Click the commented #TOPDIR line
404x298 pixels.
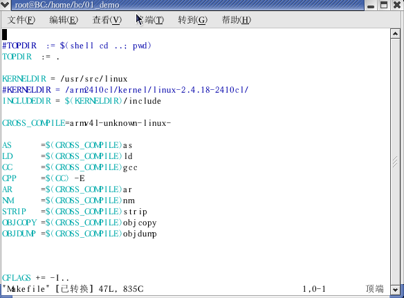[x=77, y=46]
